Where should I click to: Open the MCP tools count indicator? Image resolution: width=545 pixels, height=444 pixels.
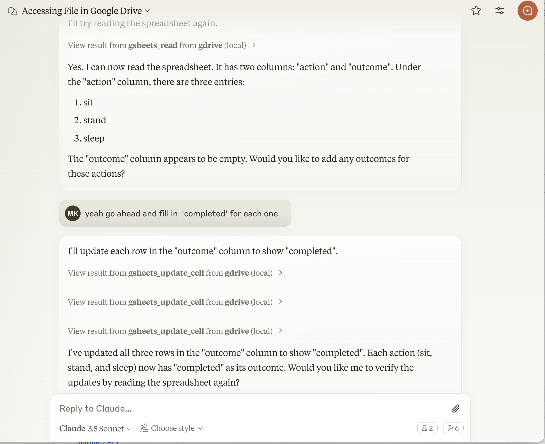coord(453,428)
